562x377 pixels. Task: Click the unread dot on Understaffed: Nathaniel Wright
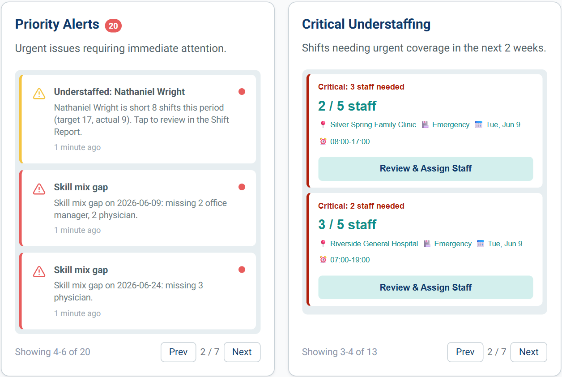coord(242,92)
